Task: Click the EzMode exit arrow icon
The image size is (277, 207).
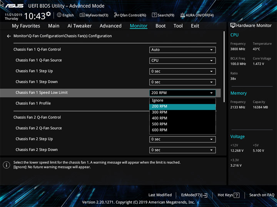Action: [205, 195]
